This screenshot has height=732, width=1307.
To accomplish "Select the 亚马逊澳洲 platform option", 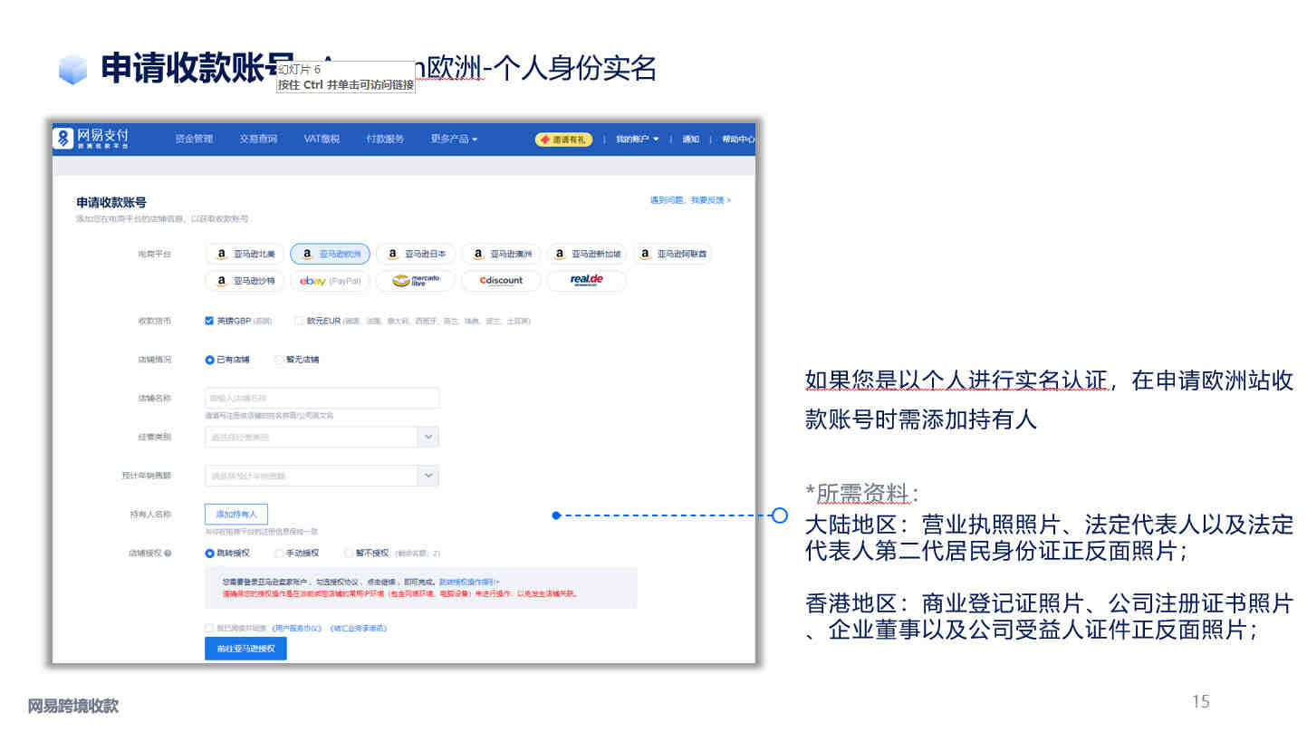I will (501, 255).
